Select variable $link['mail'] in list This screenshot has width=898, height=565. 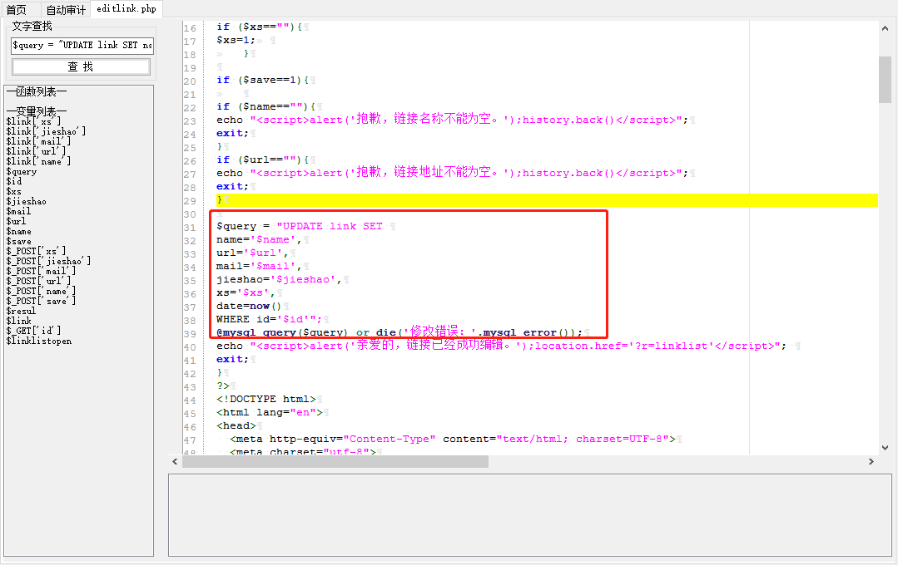pos(38,141)
